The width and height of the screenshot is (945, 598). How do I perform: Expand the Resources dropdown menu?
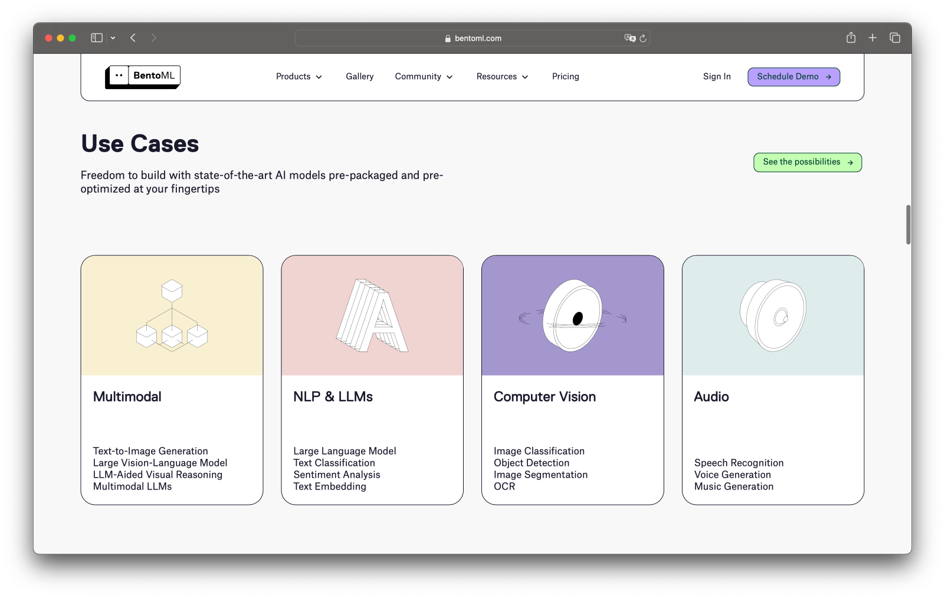click(502, 77)
